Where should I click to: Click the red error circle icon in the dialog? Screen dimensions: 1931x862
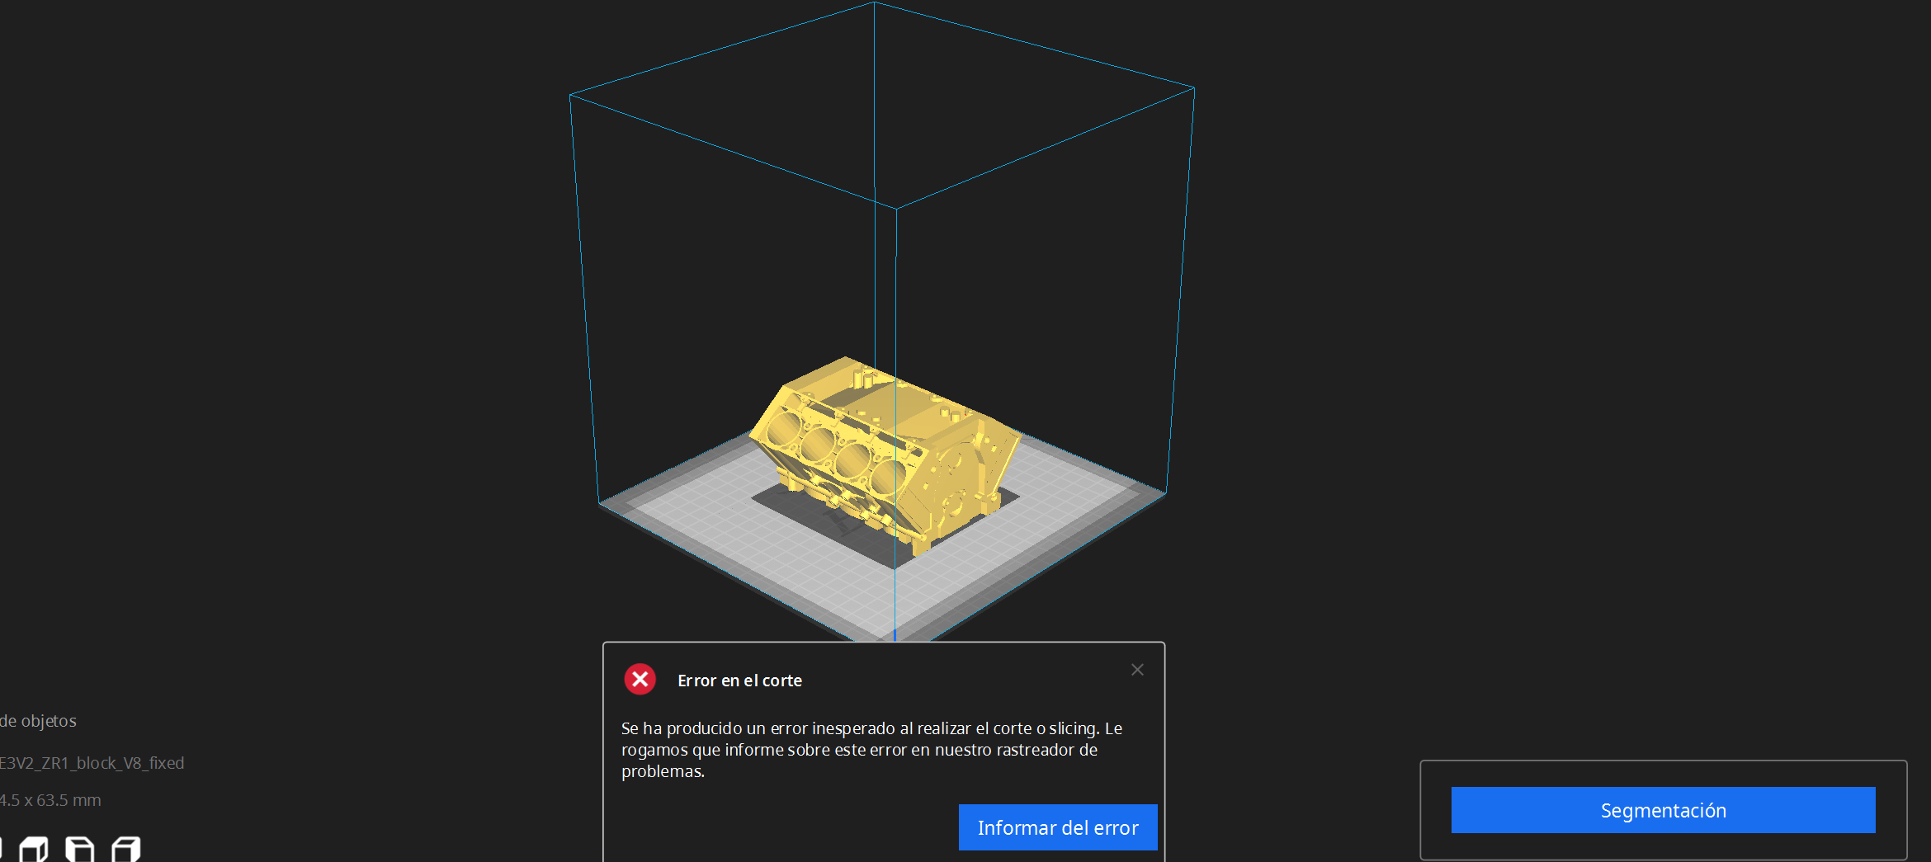640,679
